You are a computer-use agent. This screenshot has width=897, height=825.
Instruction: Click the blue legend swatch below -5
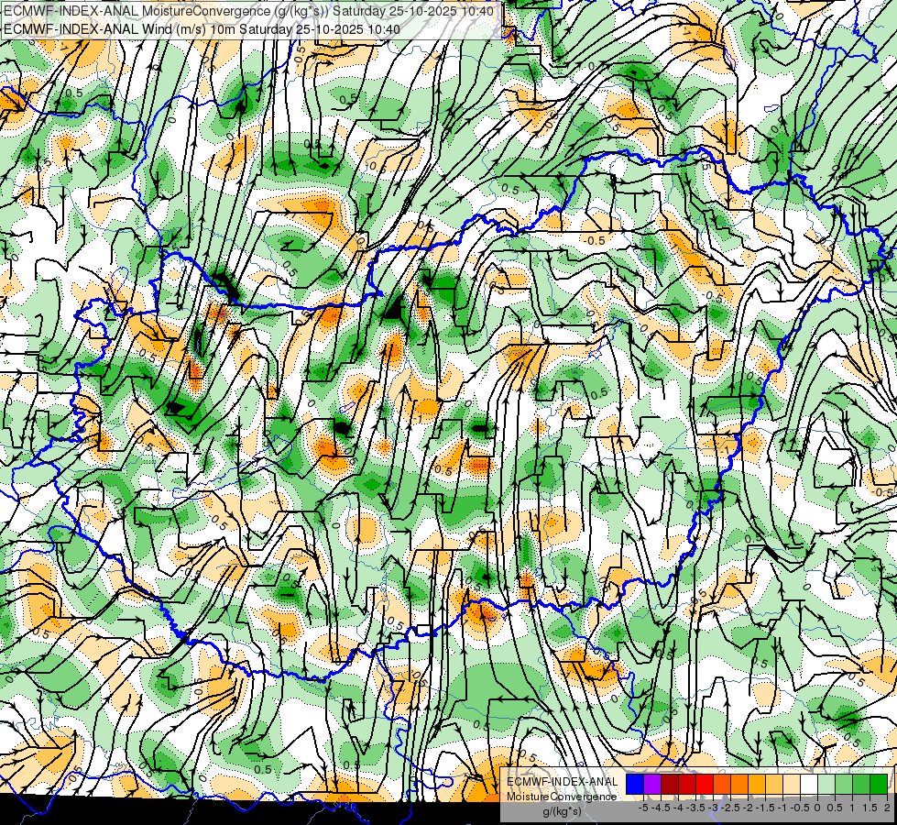coord(635,784)
